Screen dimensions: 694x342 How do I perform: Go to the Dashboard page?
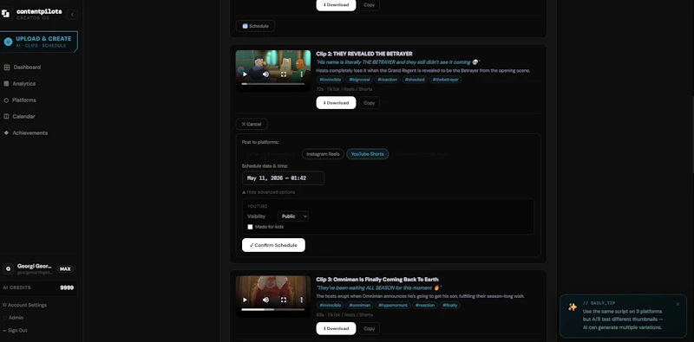point(27,68)
